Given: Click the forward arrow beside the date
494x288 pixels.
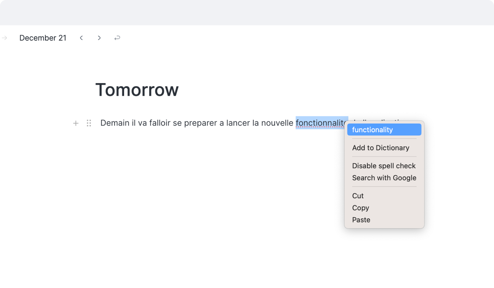Looking at the screenshot, I should click(x=5, y=38).
